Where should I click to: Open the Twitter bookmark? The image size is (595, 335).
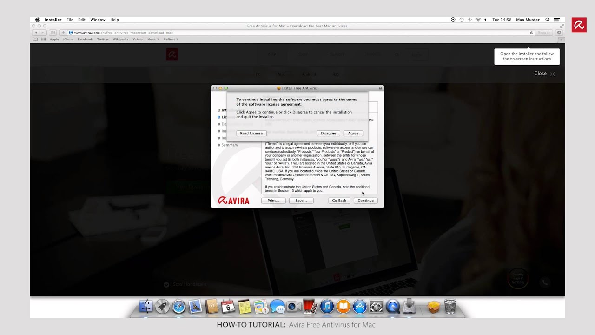[103, 40]
